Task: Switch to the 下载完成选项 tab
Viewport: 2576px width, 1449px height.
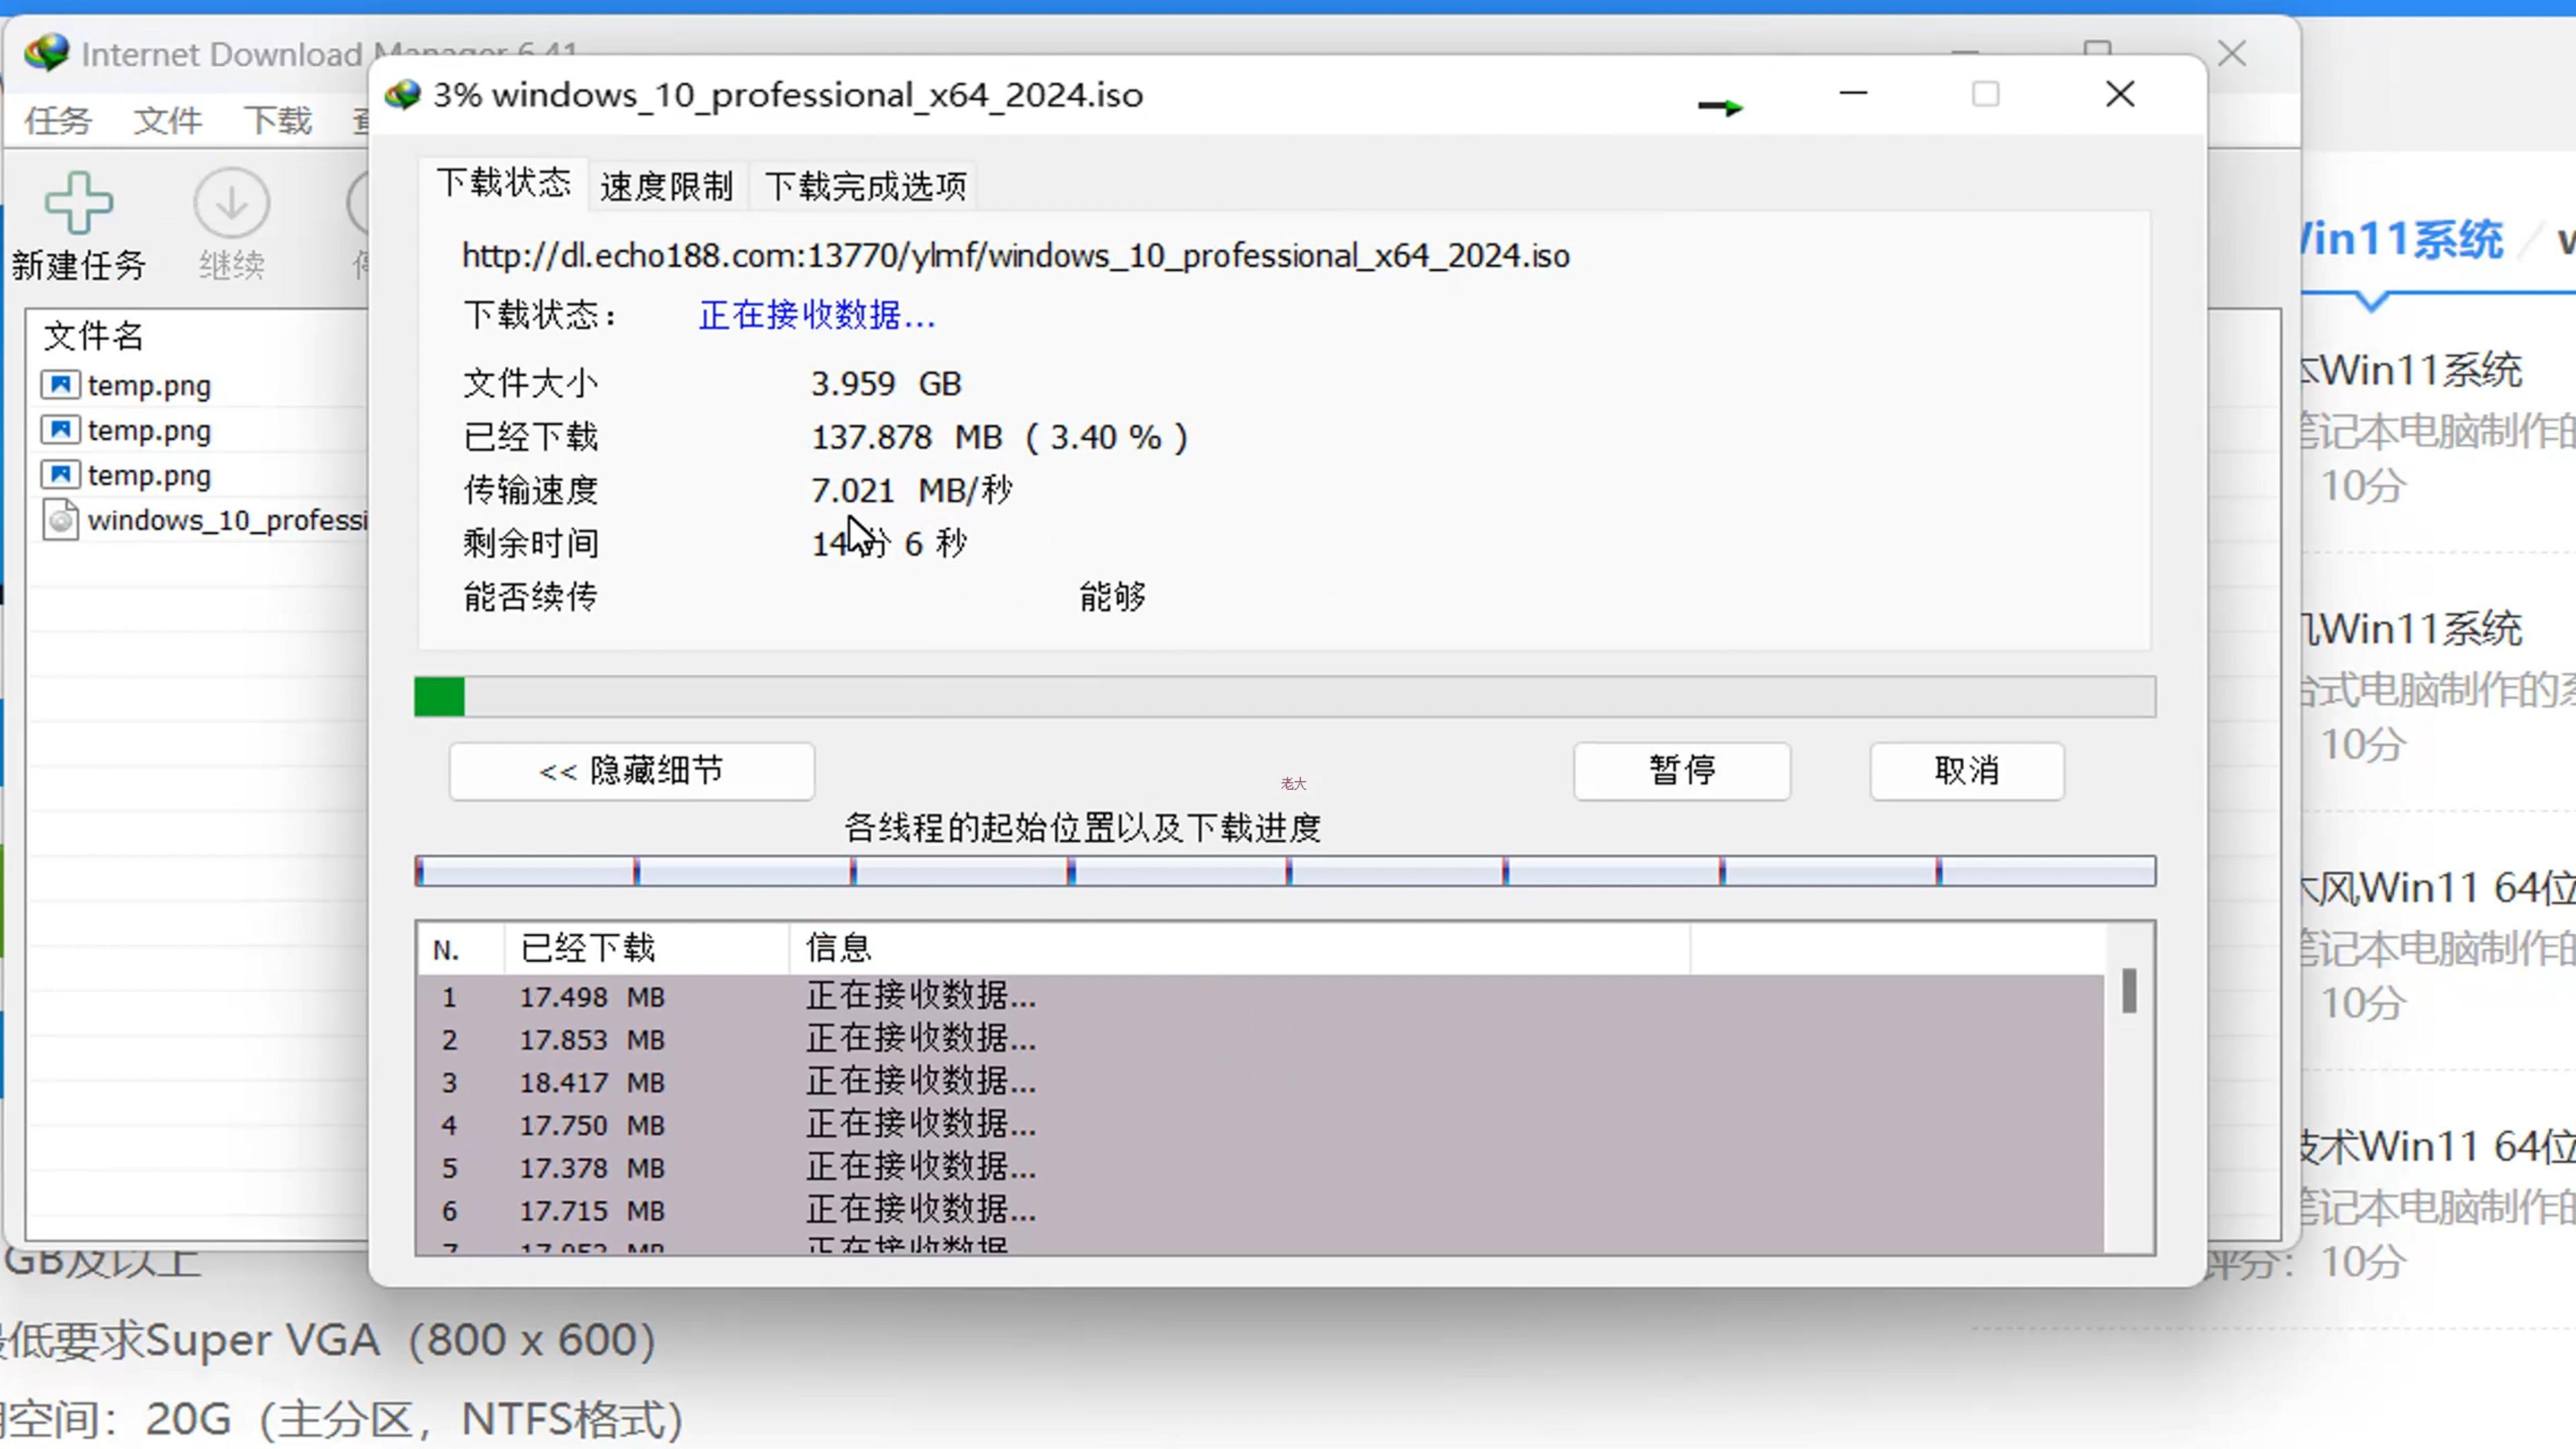Action: 866,186
